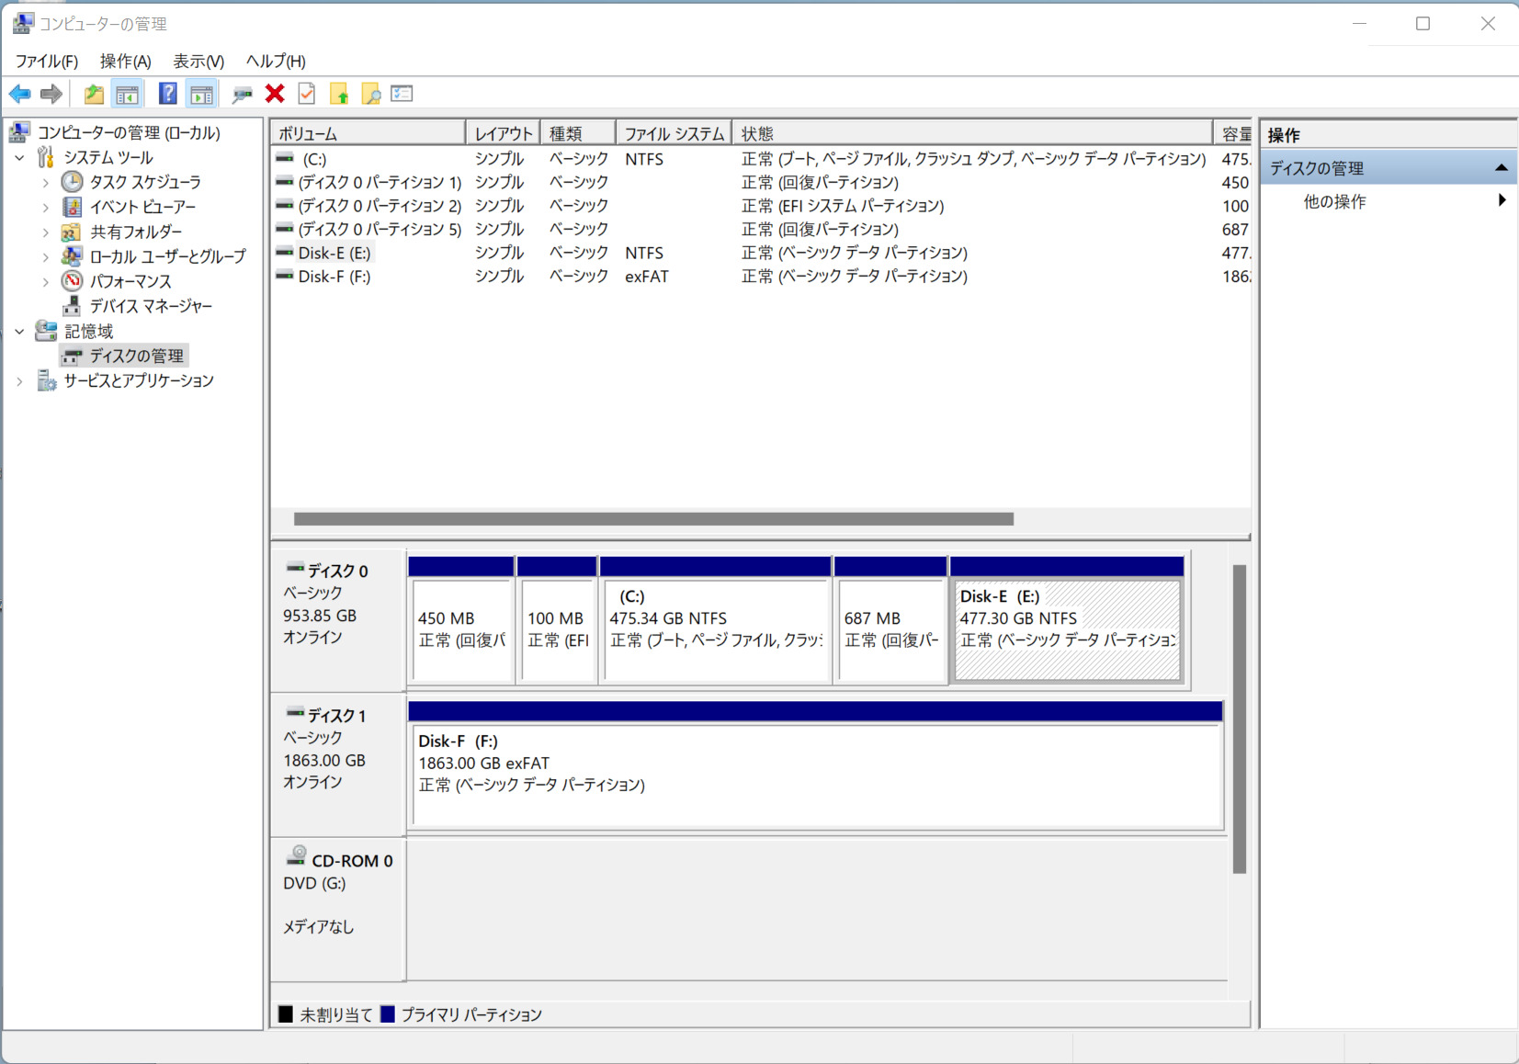
Task: Click the gray Forward arrow toolbar icon
Action: tap(51, 94)
